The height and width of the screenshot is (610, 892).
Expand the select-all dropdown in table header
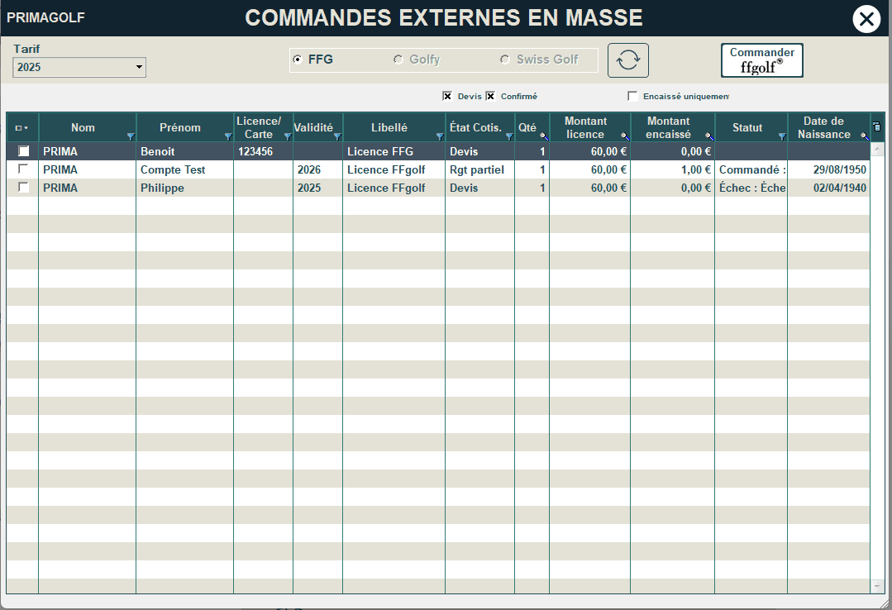(x=21, y=128)
